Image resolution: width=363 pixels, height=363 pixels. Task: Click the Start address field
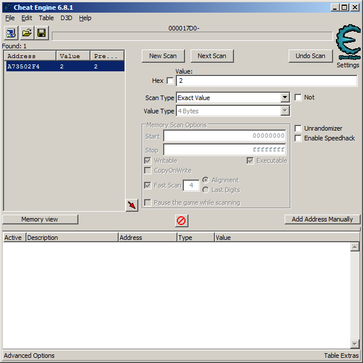[x=225, y=136]
